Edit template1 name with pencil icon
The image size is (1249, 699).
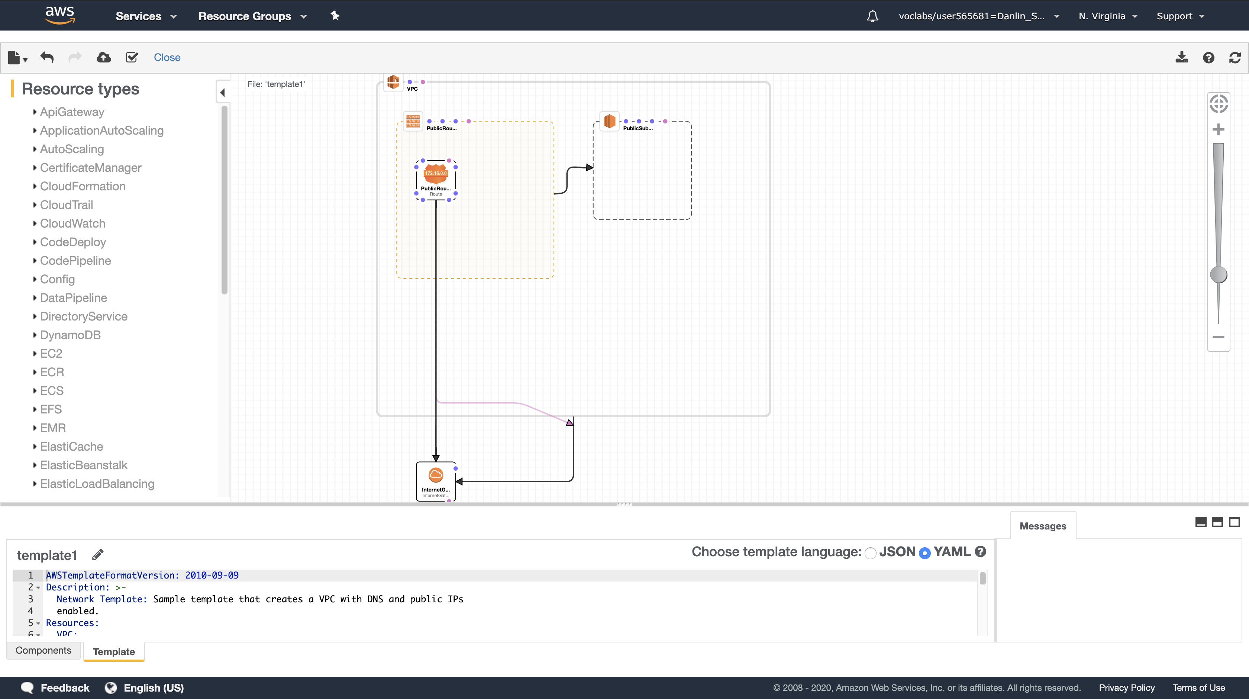point(97,554)
